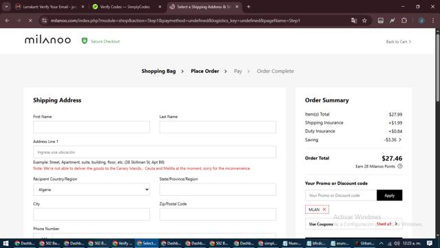Click the State/Province/Region field
The width and height of the screenshot is (440, 248).
pyautogui.click(x=218, y=190)
